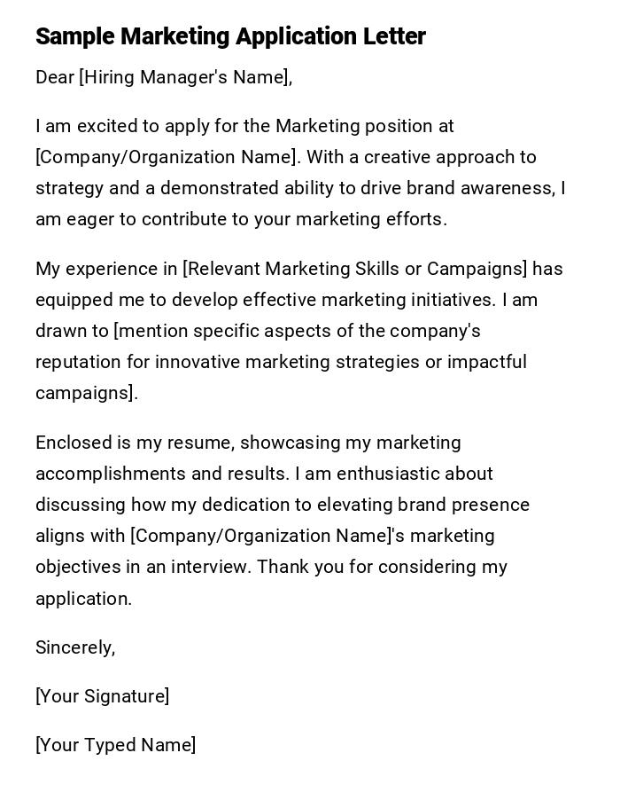
Task: Click the line starting with accomplishments and results
Action: [264, 474]
